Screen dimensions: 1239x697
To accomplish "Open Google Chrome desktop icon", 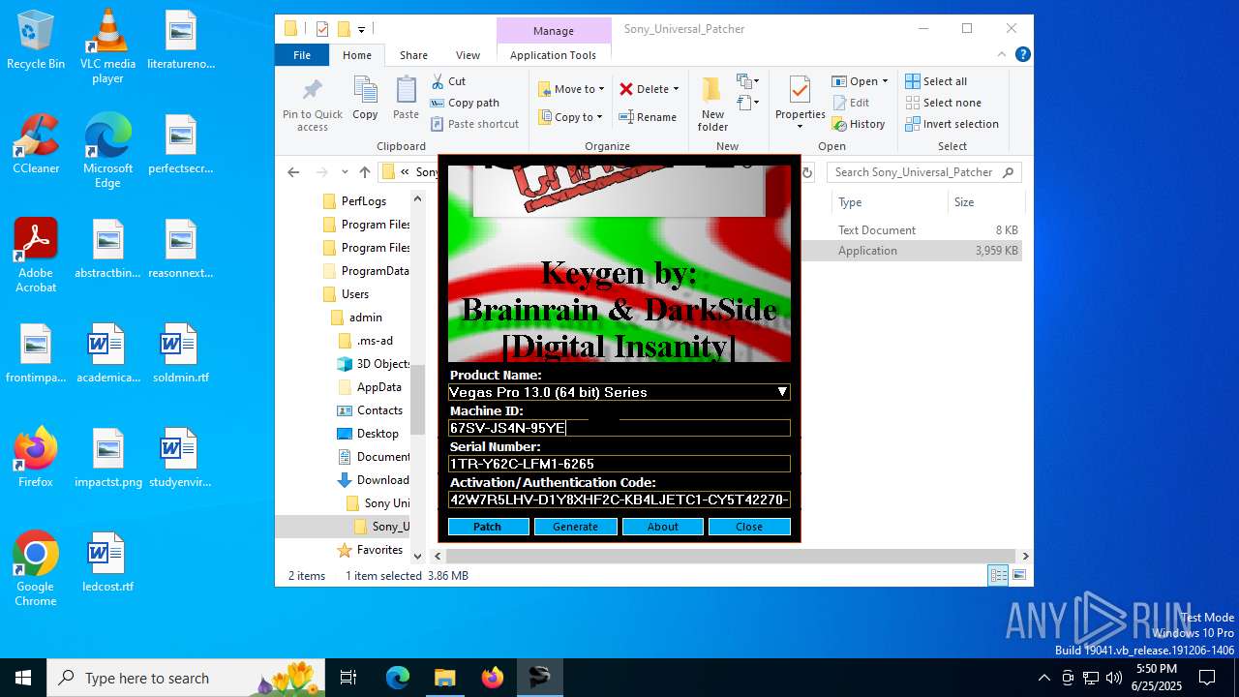I will point(36,569).
